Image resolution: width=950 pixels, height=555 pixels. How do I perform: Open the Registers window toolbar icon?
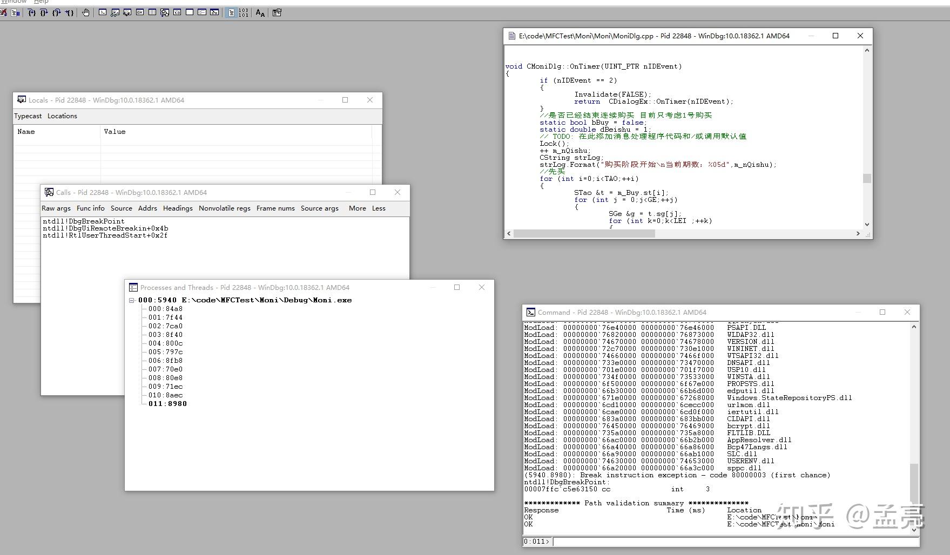[x=140, y=12]
